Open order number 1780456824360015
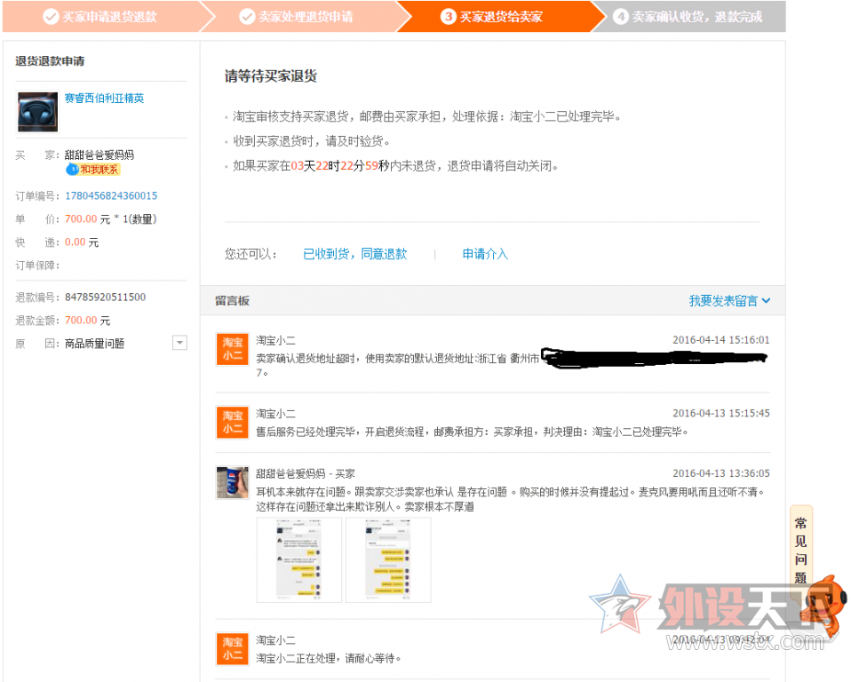The width and height of the screenshot is (851, 682). pyautogui.click(x=111, y=196)
